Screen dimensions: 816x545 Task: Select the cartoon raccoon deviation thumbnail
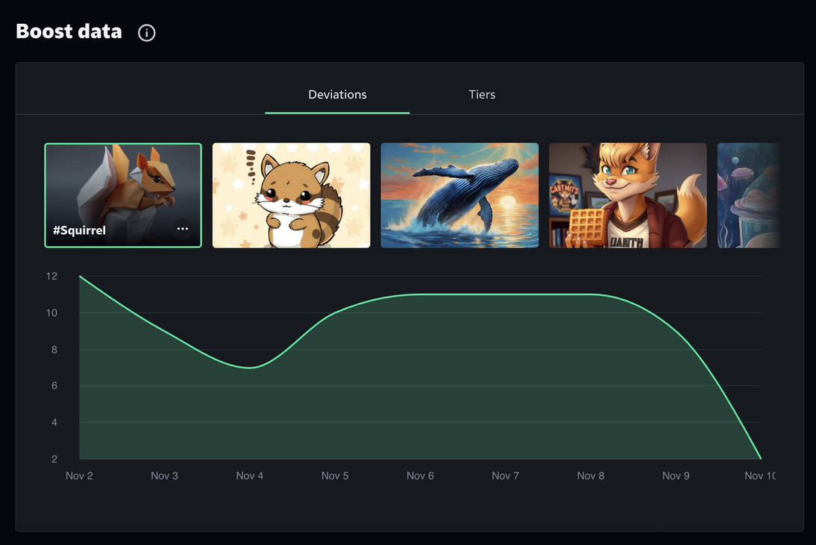292,195
